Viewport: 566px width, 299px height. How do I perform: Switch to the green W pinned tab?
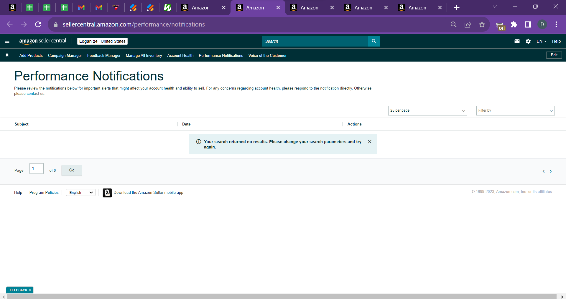pyautogui.click(x=168, y=8)
